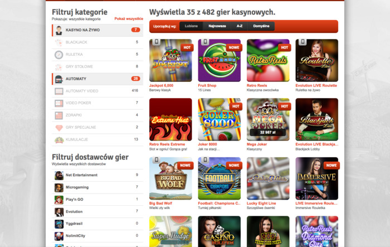This screenshot has height=247, width=390.
Task: Click the Kasyno na żywo dealer icon
Action: pyautogui.click(x=59, y=30)
